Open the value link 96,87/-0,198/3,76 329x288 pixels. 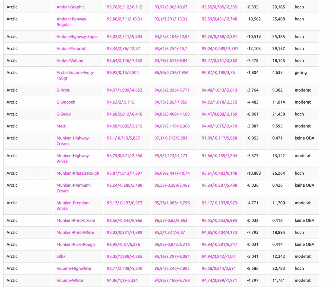tap(218, 72)
